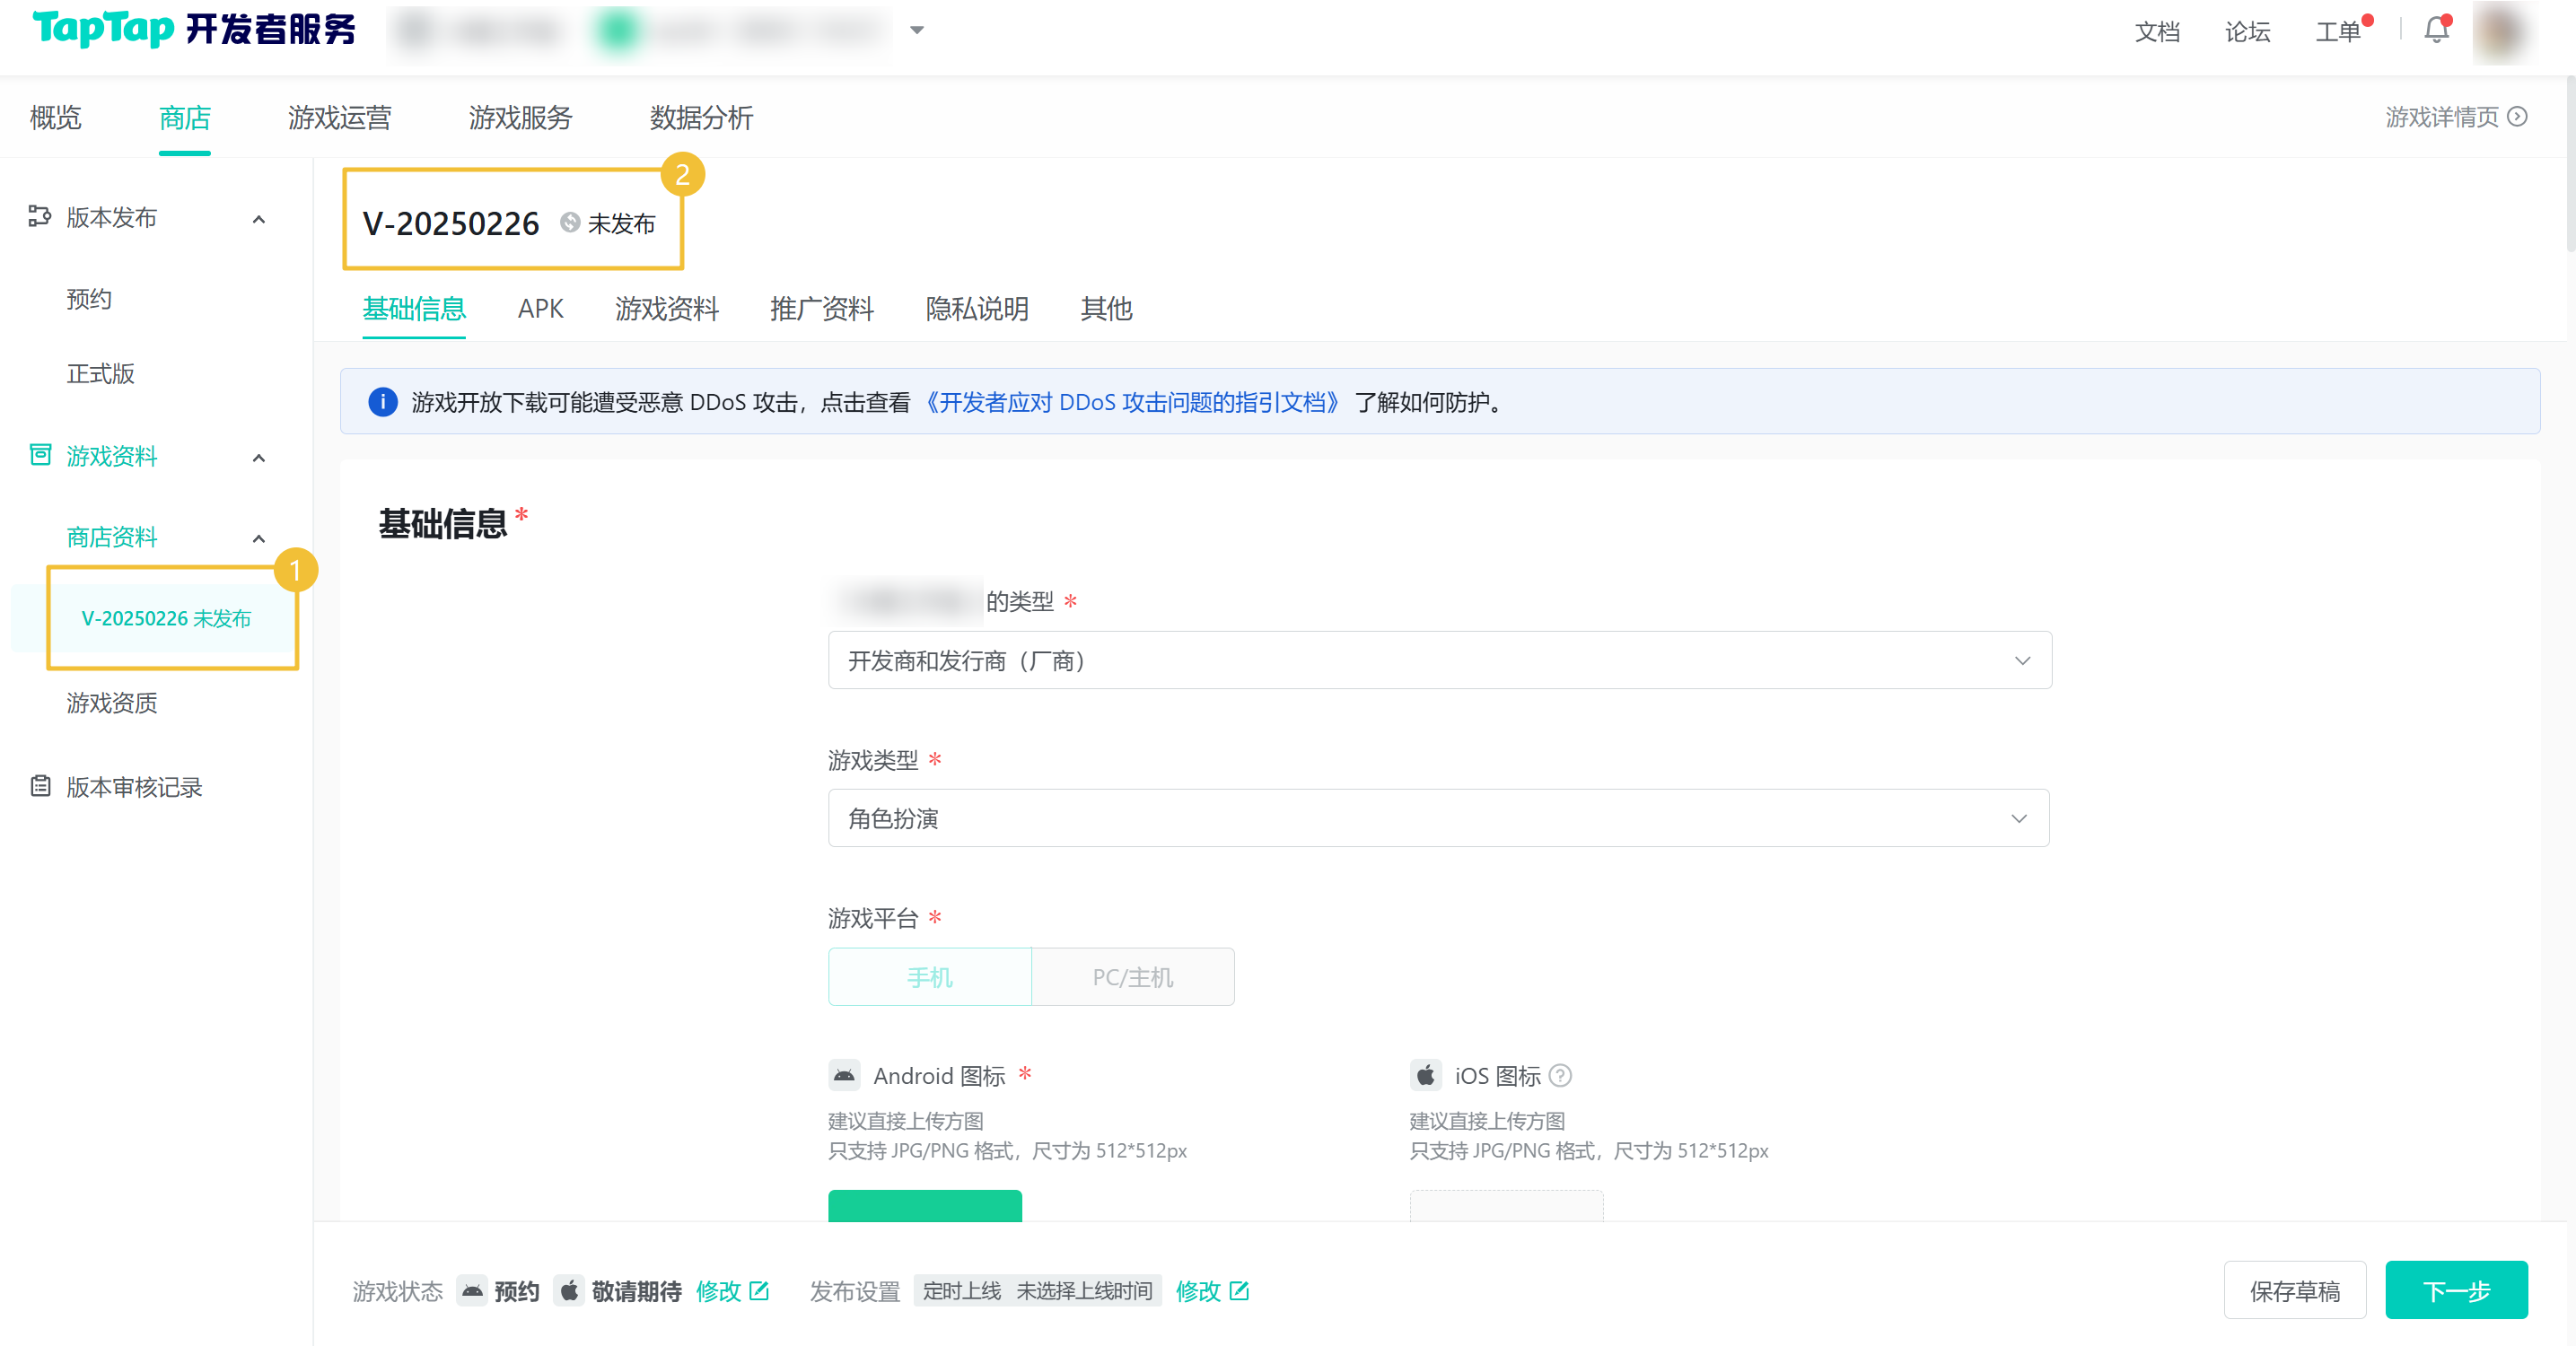This screenshot has width=2576, height=1346.
Task: Open 游戏资质 in the sidebar
Action: coord(111,702)
